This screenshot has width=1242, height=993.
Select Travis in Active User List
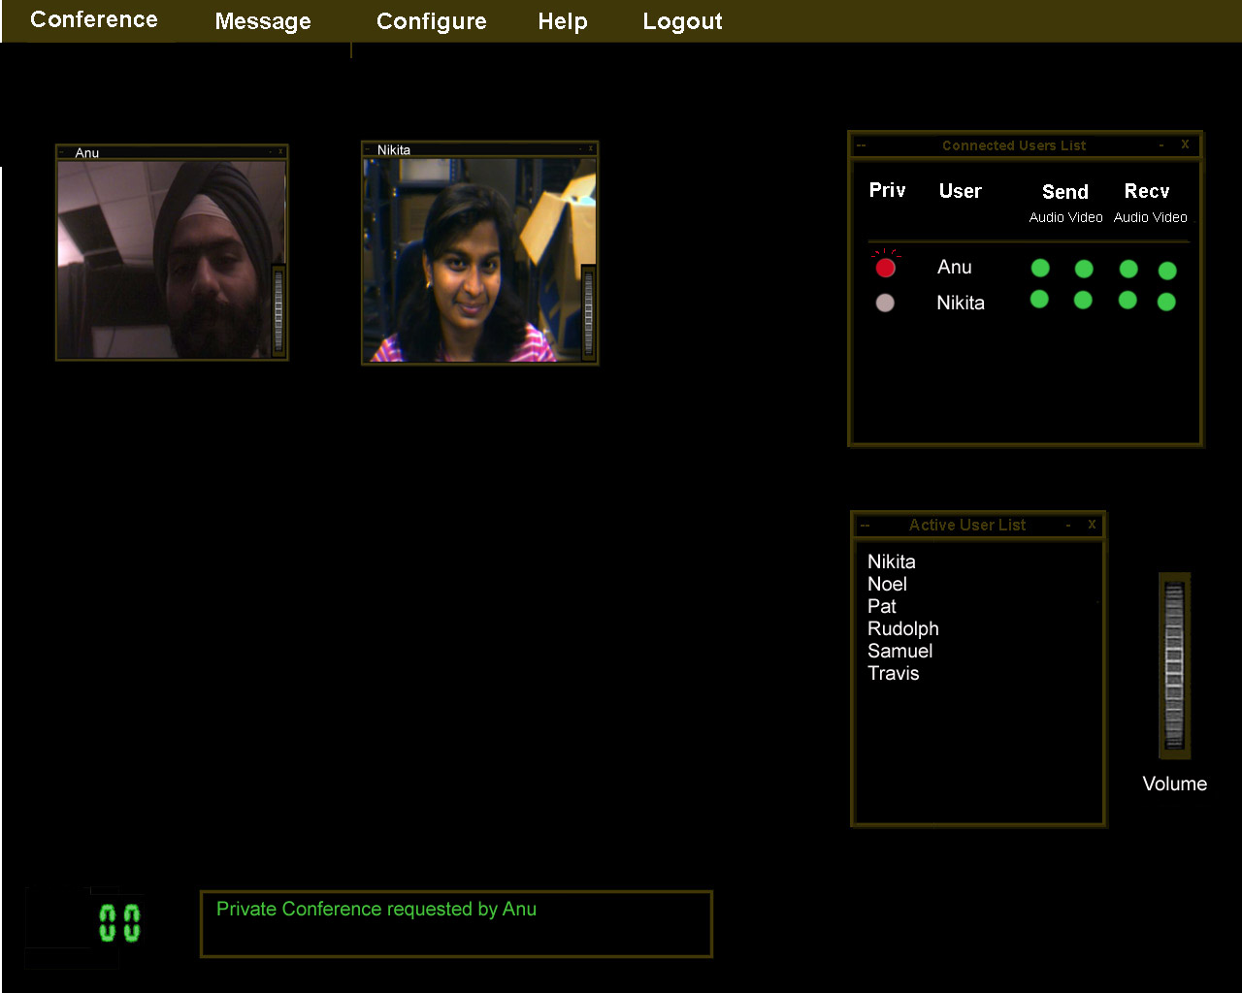pyautogui.click(x=893, y=673)
